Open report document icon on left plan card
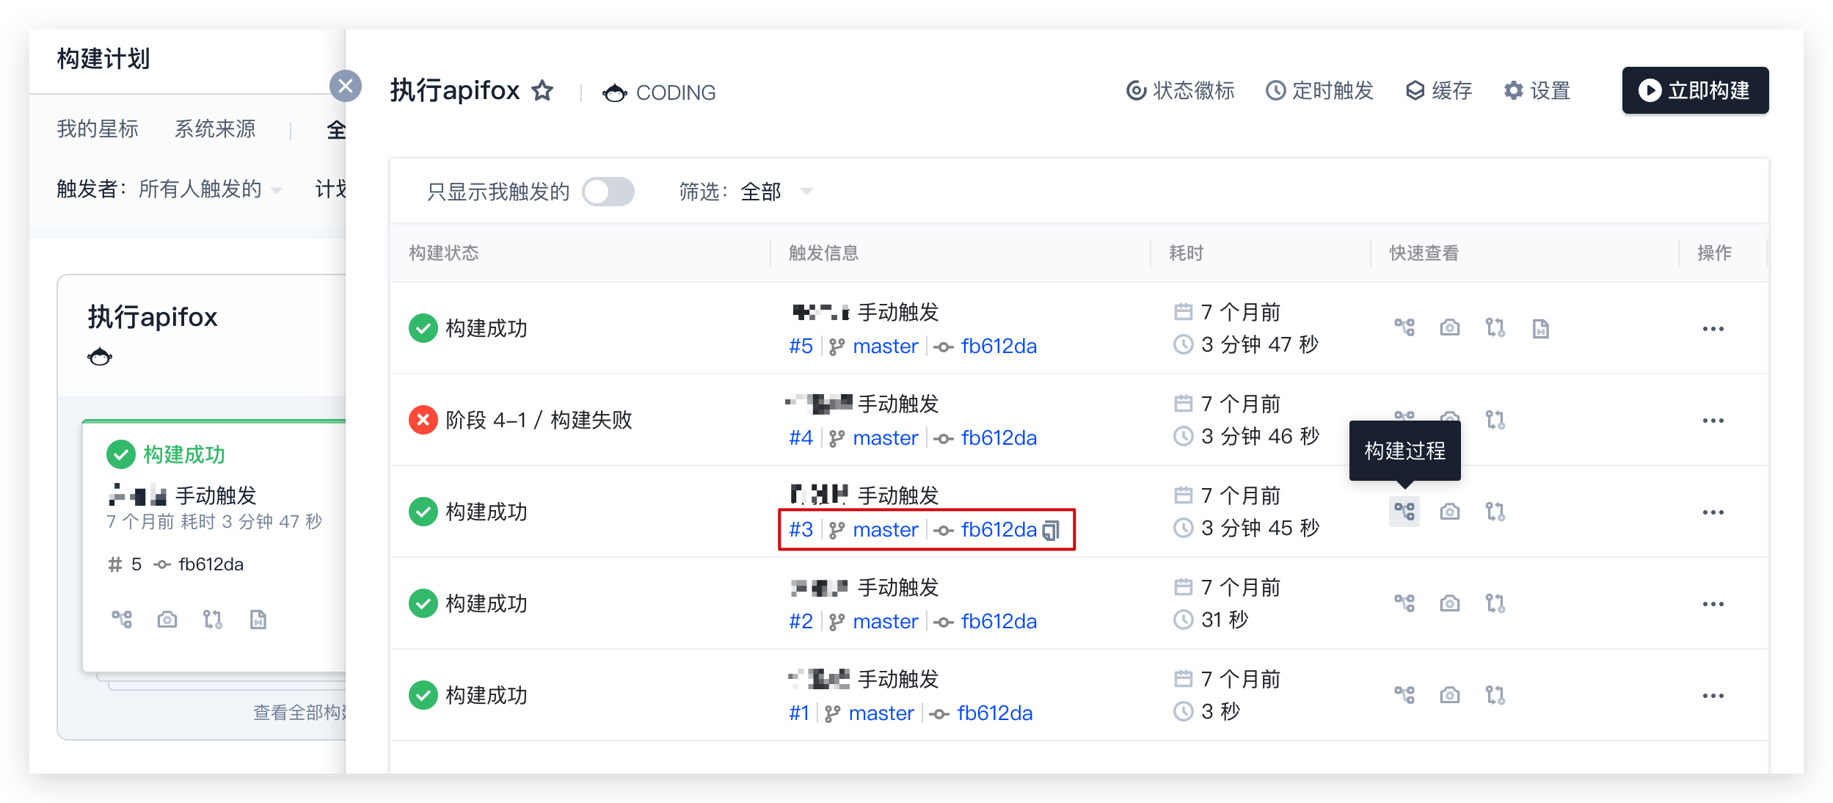The image size is (1833, 803). click(x=258, y=619)
